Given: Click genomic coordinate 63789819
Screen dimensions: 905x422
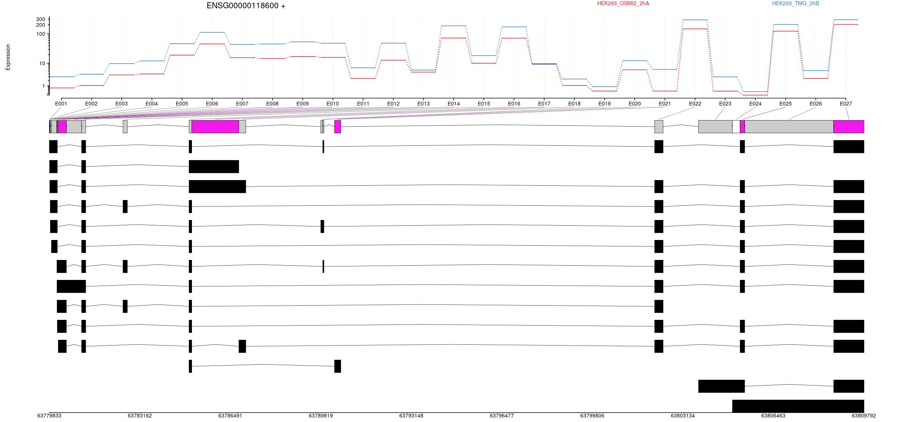Looking at the screenshot, I should pos(321,416).
